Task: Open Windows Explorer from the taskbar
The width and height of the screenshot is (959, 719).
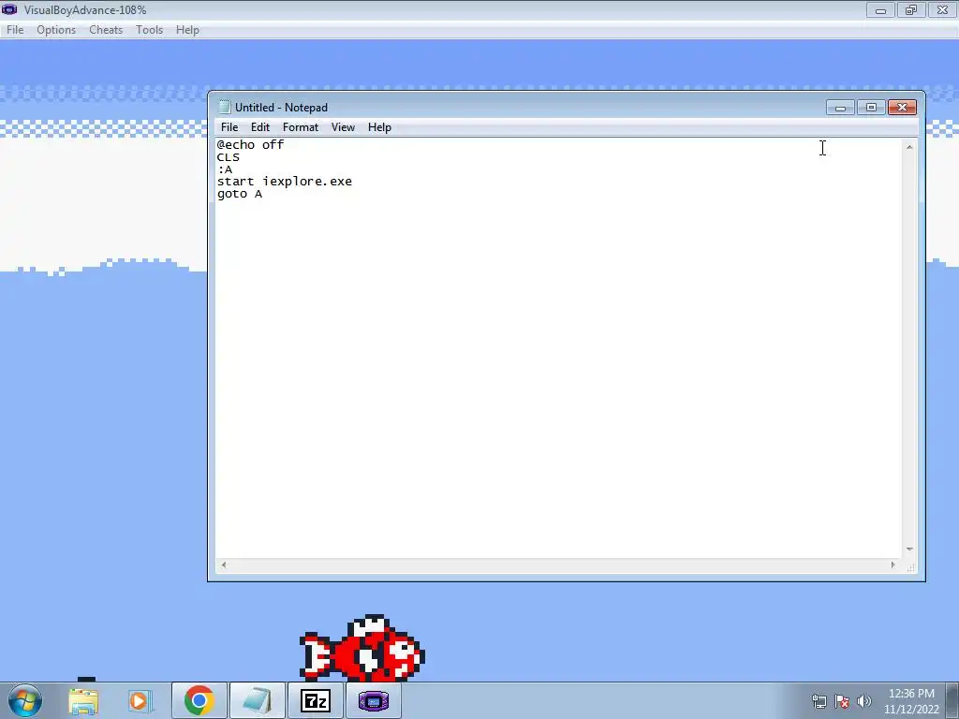Action: point(83,701)
